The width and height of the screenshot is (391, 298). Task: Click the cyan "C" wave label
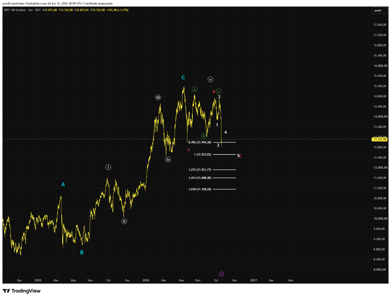click(x=183, y=78)
